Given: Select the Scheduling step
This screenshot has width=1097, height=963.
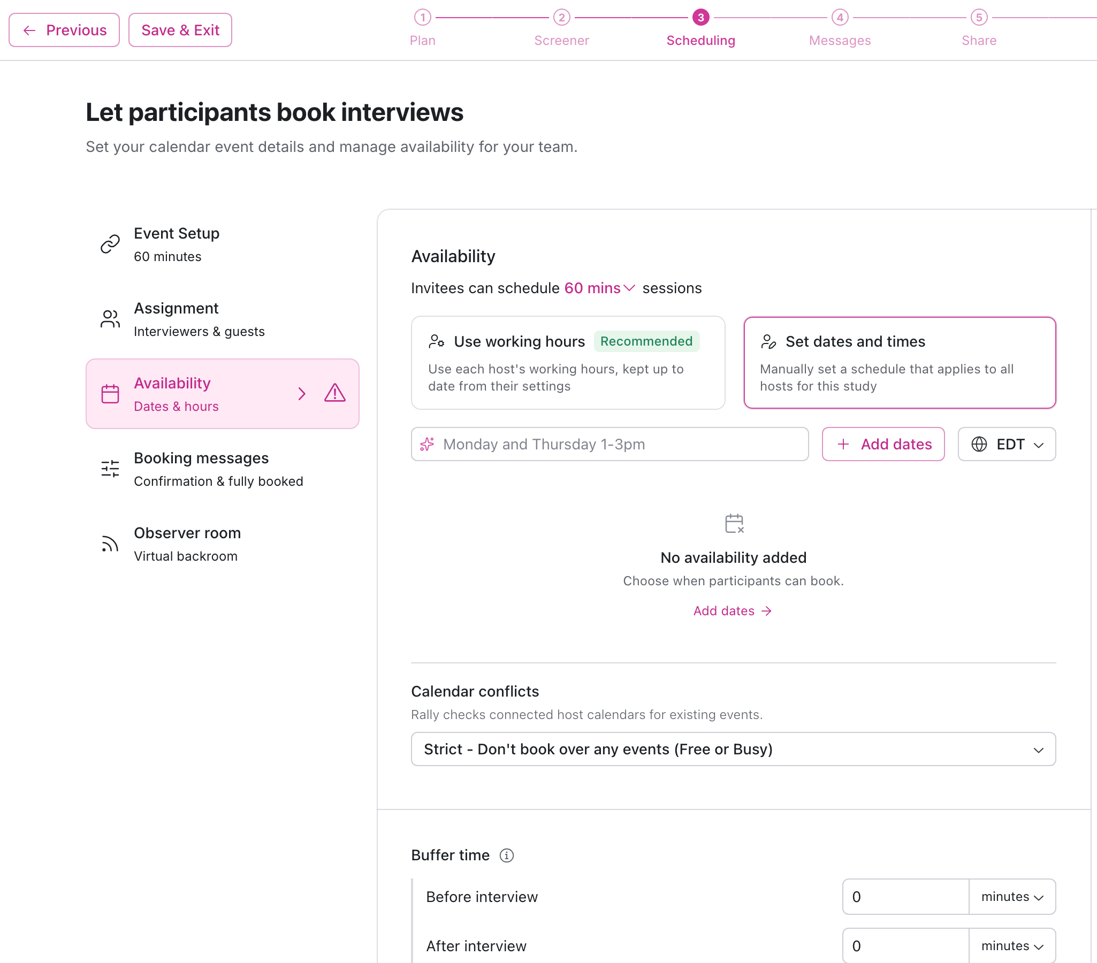Looking at the screenshot, I should point(700,29).
